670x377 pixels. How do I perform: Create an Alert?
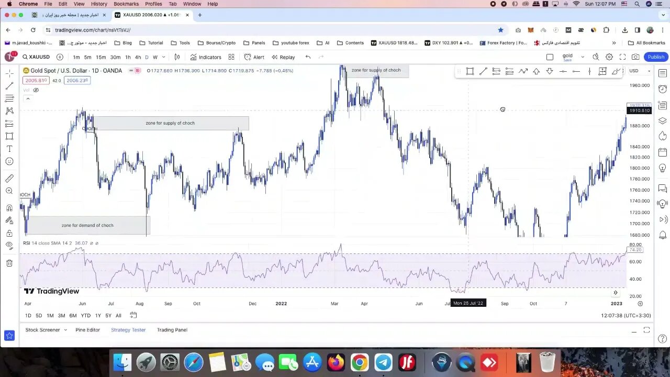click(254, 57)
